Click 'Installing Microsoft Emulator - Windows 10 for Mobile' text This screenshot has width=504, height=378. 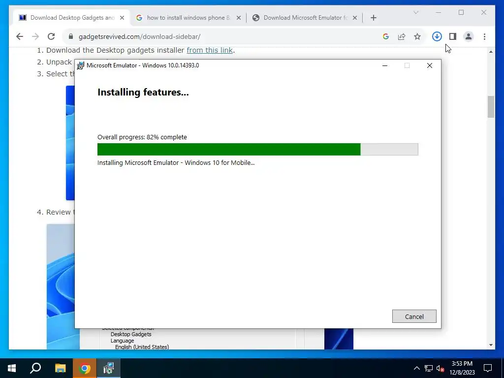tap(176, 162)
